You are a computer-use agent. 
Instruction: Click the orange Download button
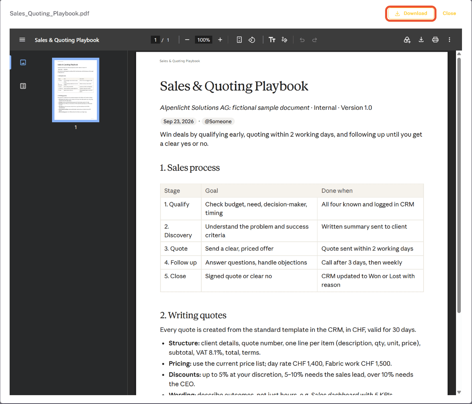click(x=411, y=14)
